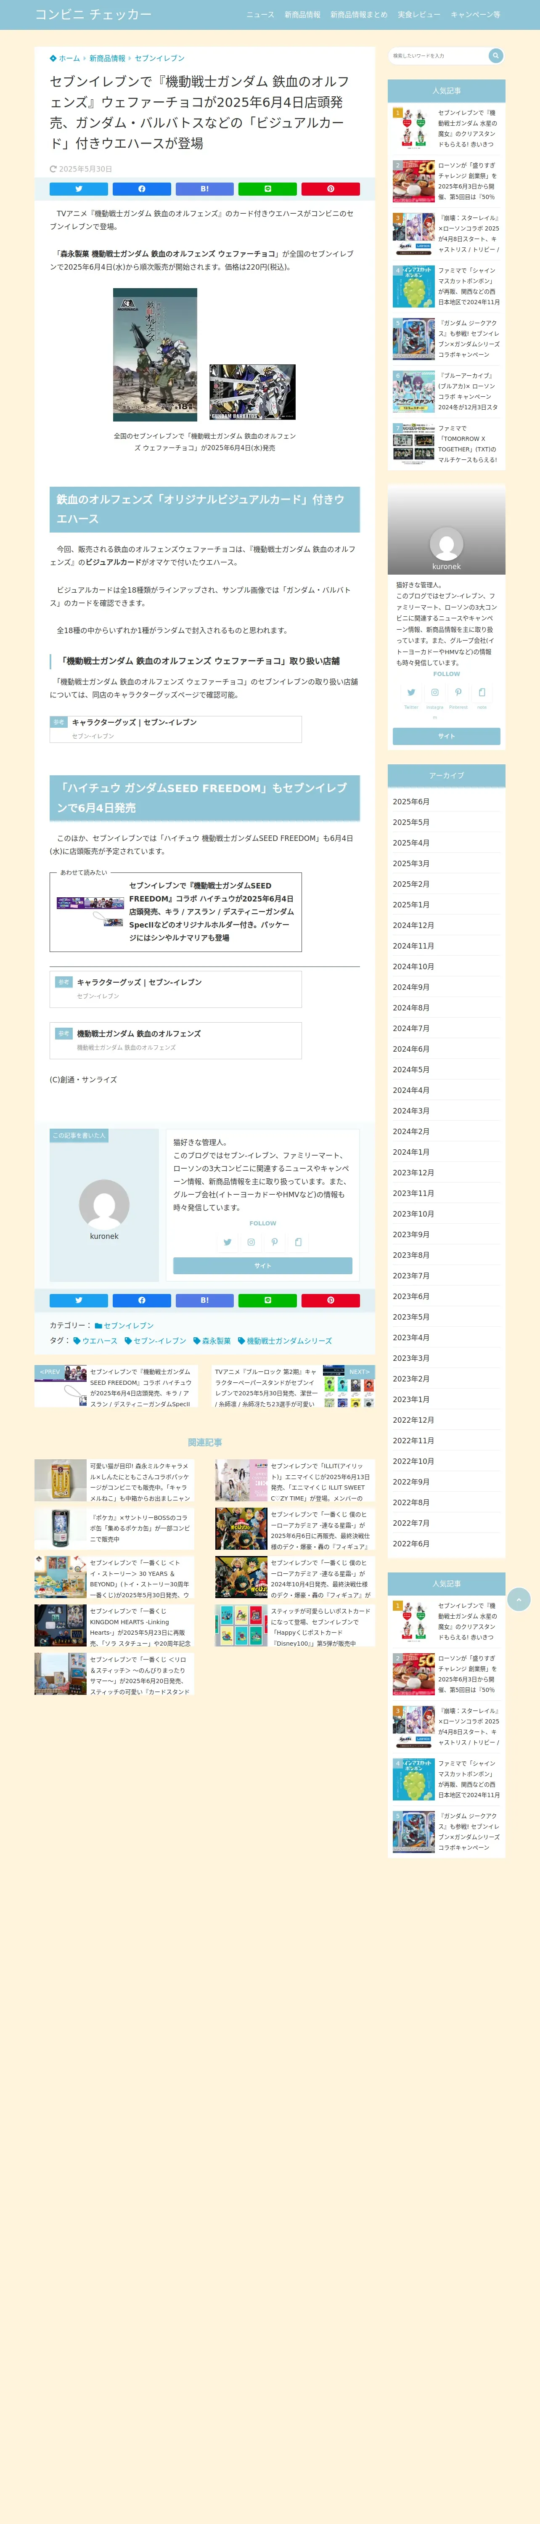
Task: Click the Facebook share button above the category line
Action: tap(141, 1300)
